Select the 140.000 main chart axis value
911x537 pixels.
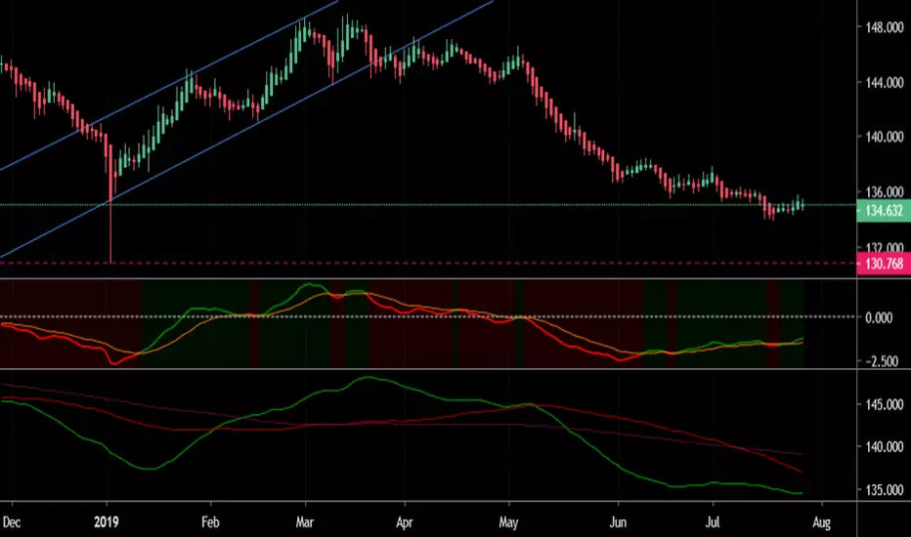885,137
